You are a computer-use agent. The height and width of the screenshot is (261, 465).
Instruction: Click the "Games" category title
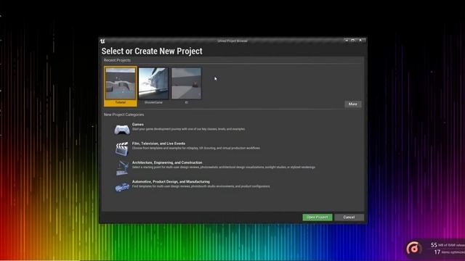[x=138, y=125]
